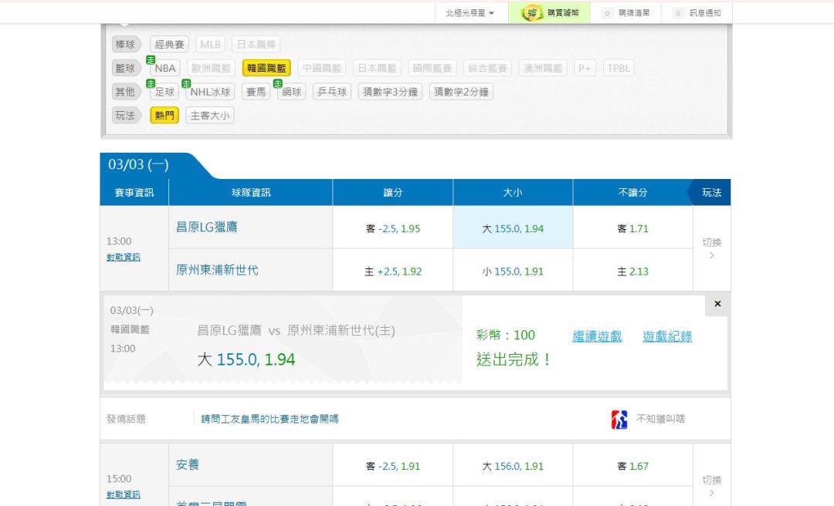Open 開牌清單 in the top bar
834x506 pixels.
coord(626,13)
